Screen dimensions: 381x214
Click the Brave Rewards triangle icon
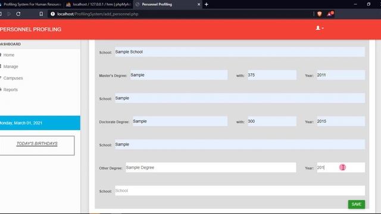coord(330,14)
